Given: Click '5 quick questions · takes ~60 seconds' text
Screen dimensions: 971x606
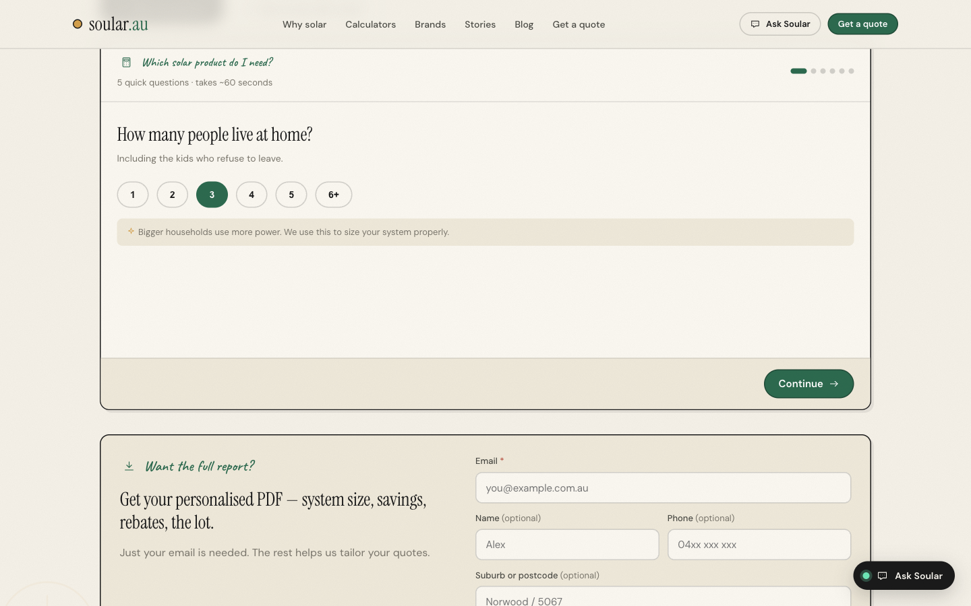Looking at the screenshot, I should click(x=195, y=83).
